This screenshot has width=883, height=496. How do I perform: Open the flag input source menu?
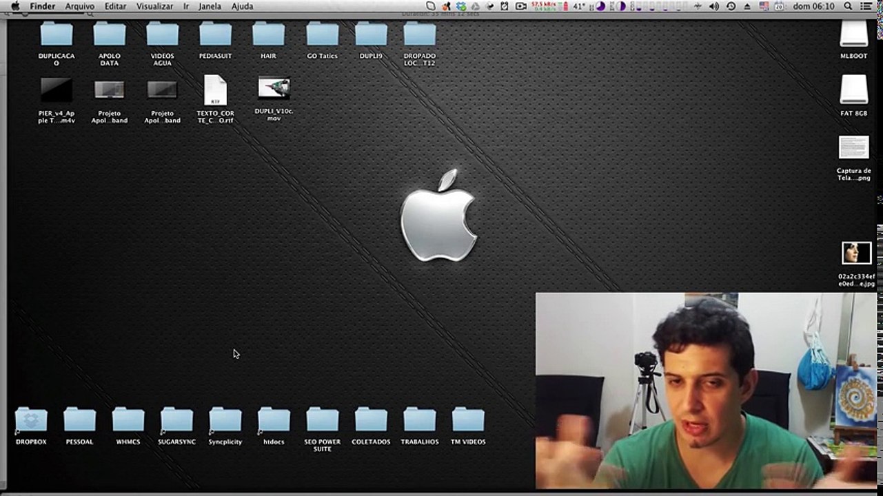[x=764, y=6]
